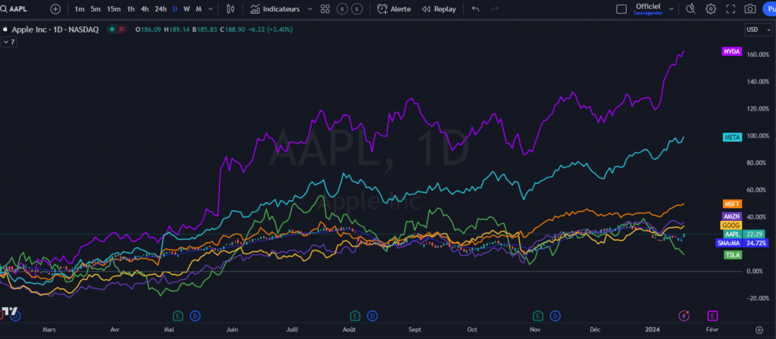Undo the last chart action

(x=476, y=9)
